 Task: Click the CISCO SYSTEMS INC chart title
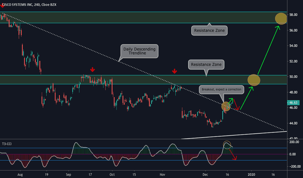pos(29,5)
